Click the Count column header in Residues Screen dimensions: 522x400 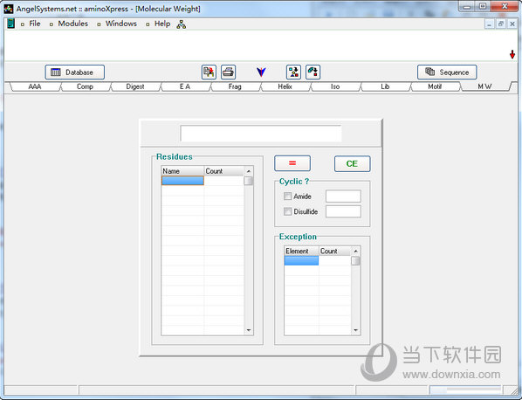click(223, 171)
